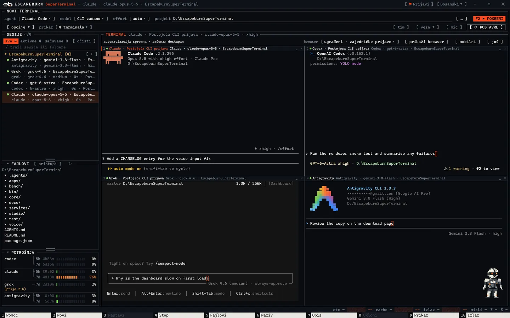Open the prikaz '4 terminala' dropdown

[73, 27]
